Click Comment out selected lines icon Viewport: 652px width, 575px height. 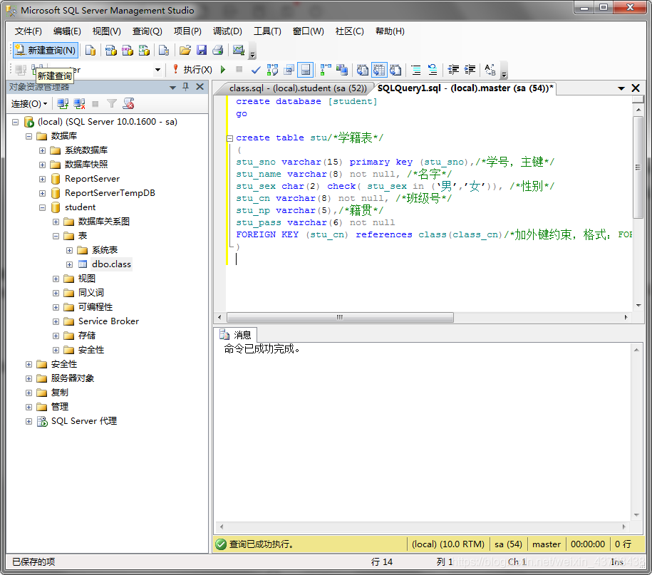tap(416, 70)
